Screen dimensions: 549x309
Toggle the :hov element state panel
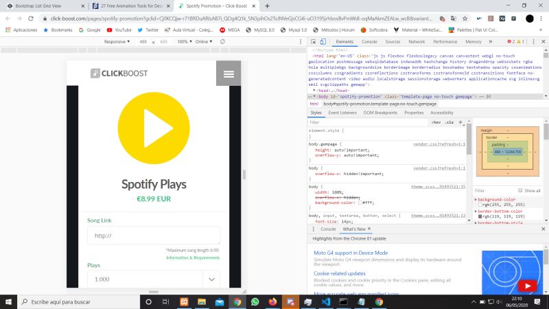click(x=436, y=122)
